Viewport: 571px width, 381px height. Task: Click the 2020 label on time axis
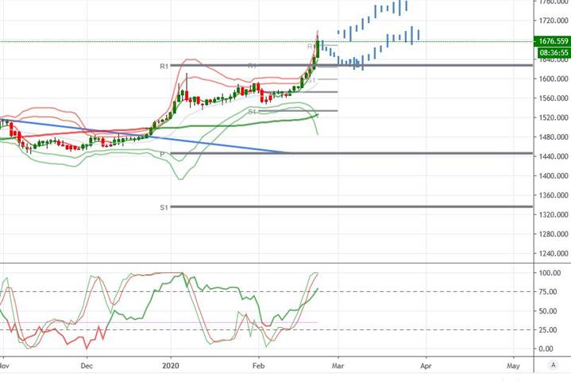tap(171, 365)
